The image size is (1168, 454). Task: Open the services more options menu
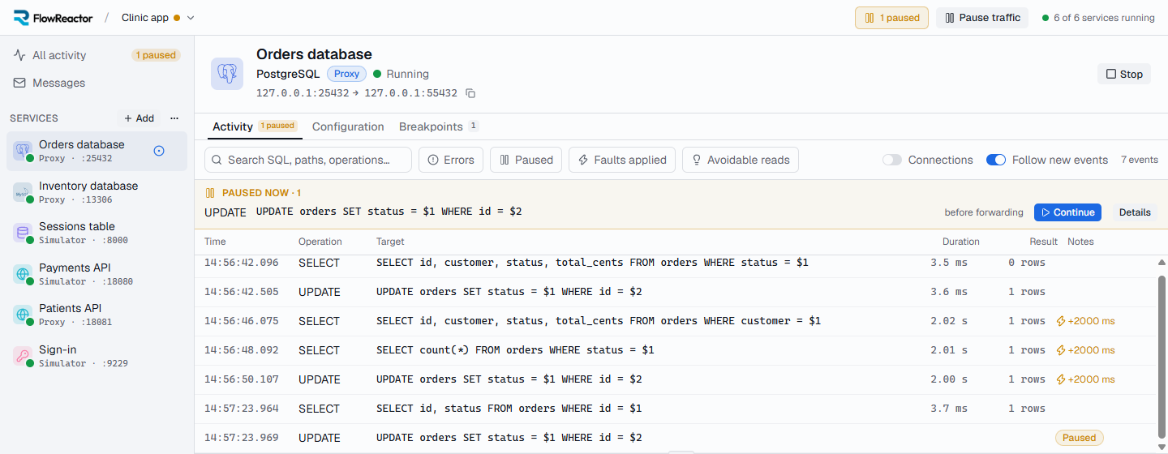(174, 118)
